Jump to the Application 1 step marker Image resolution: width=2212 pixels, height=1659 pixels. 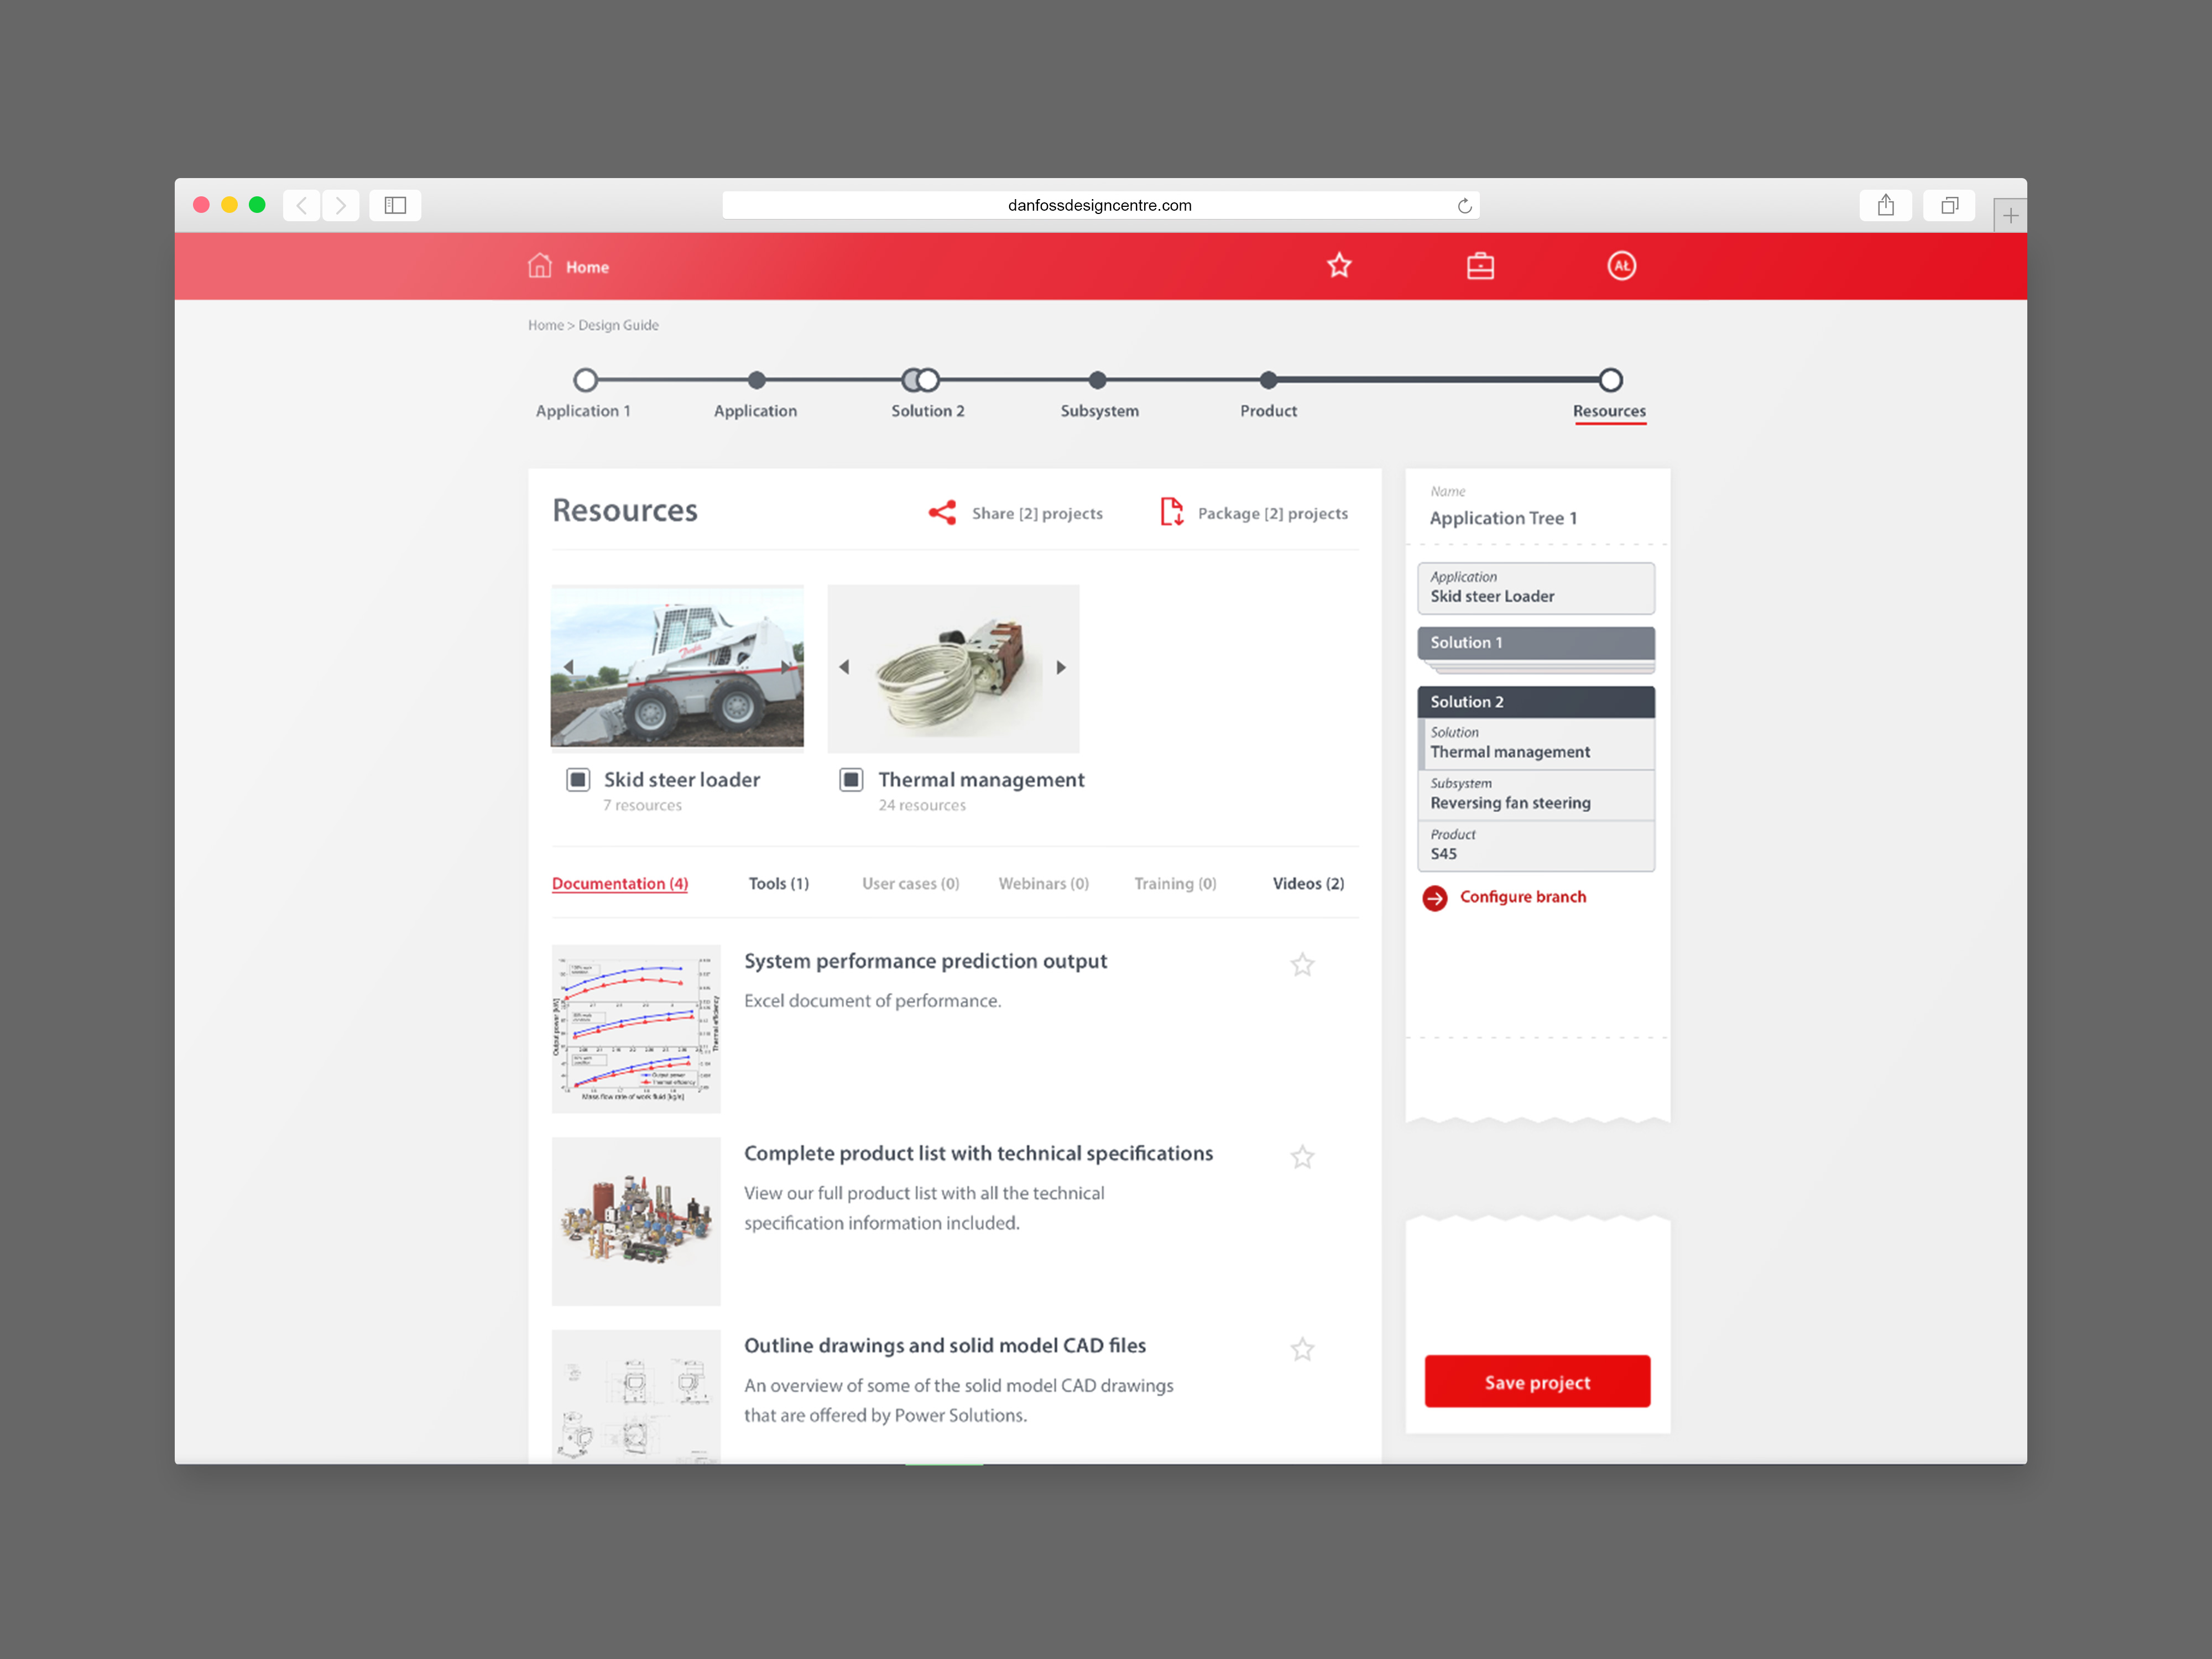tap(586, 380)
